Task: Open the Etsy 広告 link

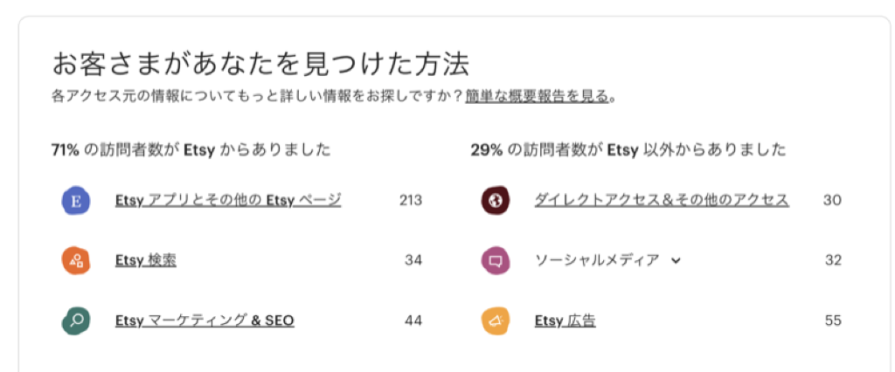Action: pyautogui.click(x=565, y=320)
